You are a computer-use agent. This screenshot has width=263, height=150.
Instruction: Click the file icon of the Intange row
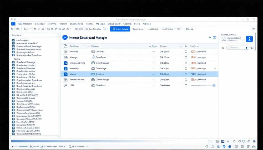(66, 57)
